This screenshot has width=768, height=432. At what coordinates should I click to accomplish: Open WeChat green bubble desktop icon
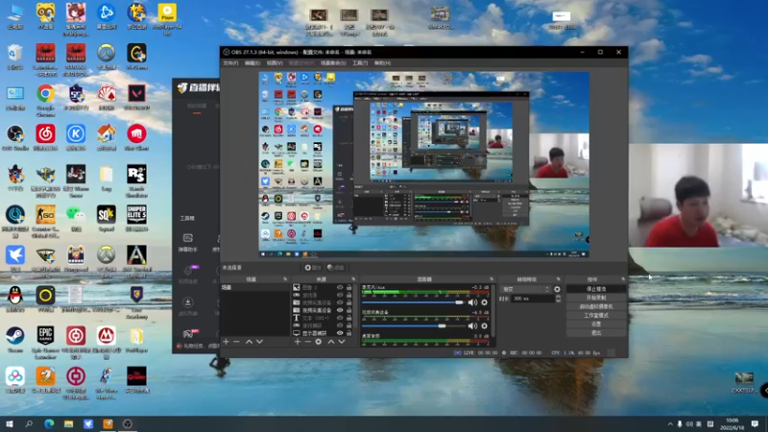[x=76, y=214]
